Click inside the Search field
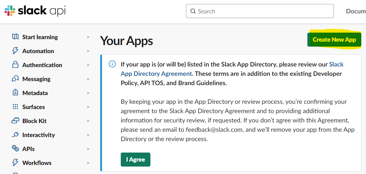 pyautogui.click(x=260, y=11)
